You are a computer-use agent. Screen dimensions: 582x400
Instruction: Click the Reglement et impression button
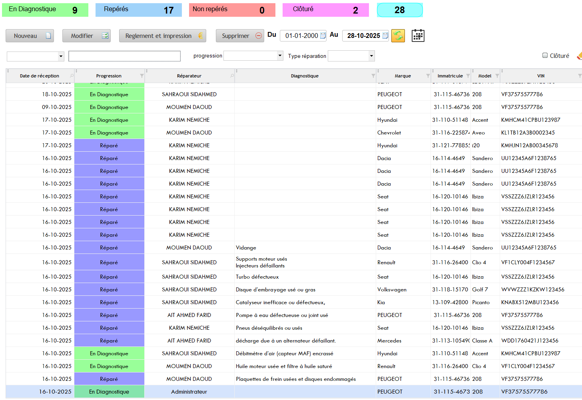pyautogui.click(x=162, y=36)
